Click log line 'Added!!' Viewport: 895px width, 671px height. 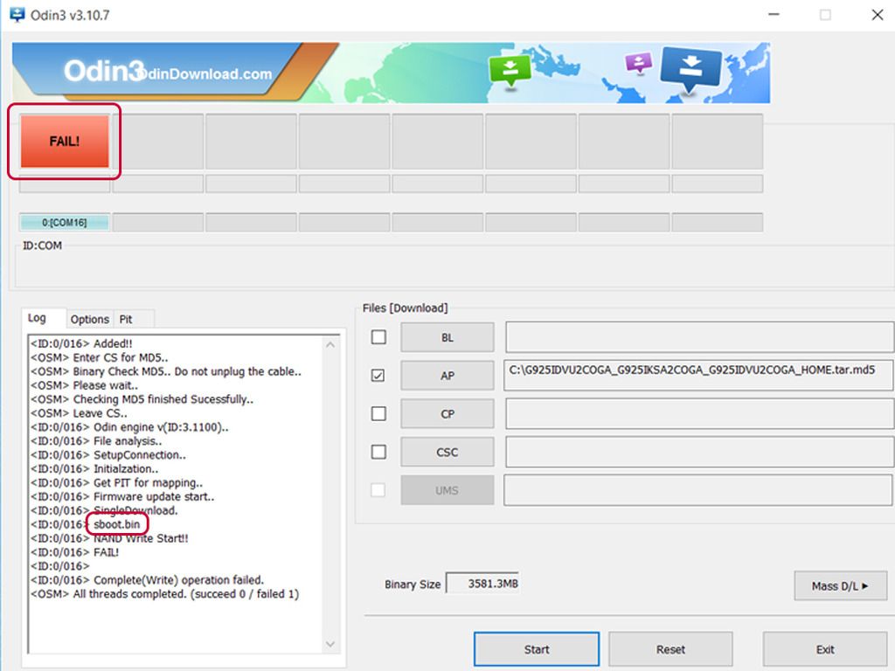113,343
